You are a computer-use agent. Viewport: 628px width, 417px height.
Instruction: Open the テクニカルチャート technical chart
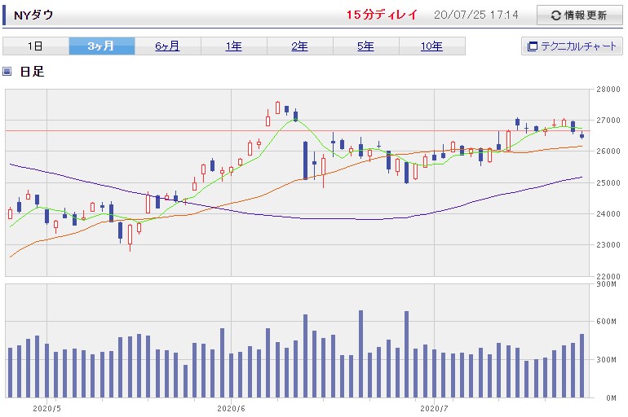pyautogui.click(x=572, y=46)
